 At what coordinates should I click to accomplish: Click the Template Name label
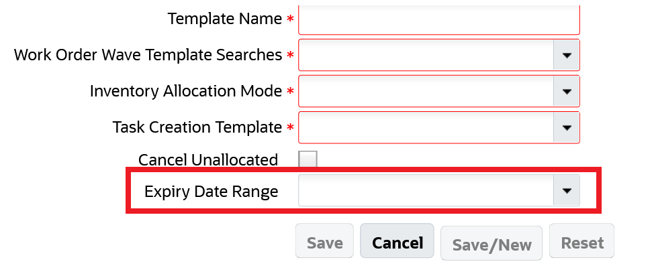tap(224, 19)
